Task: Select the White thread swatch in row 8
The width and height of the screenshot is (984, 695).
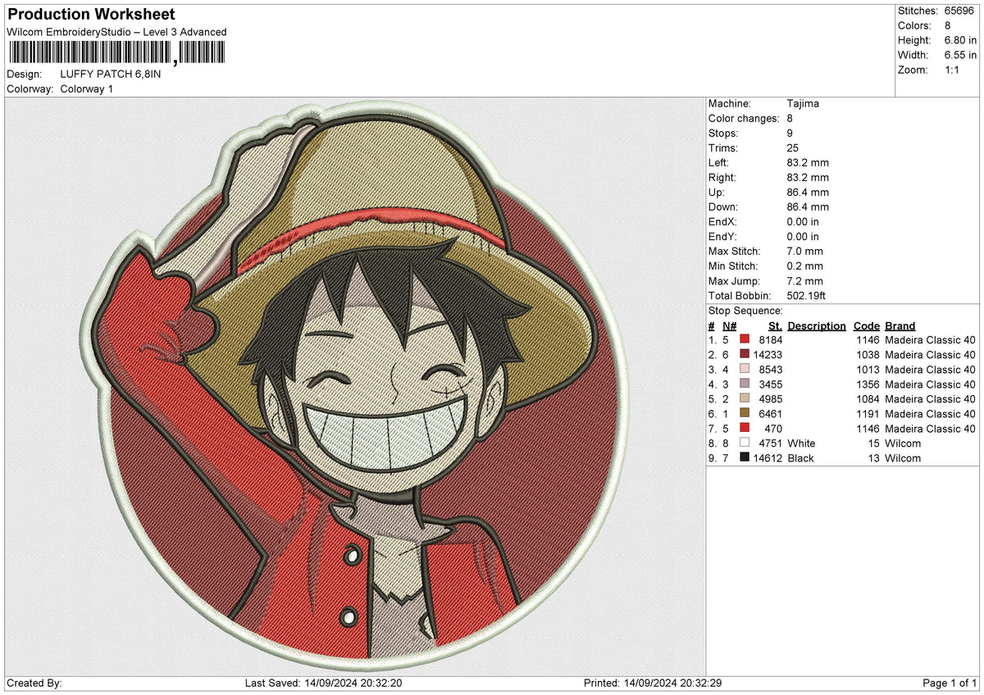Action: (745, 443)
